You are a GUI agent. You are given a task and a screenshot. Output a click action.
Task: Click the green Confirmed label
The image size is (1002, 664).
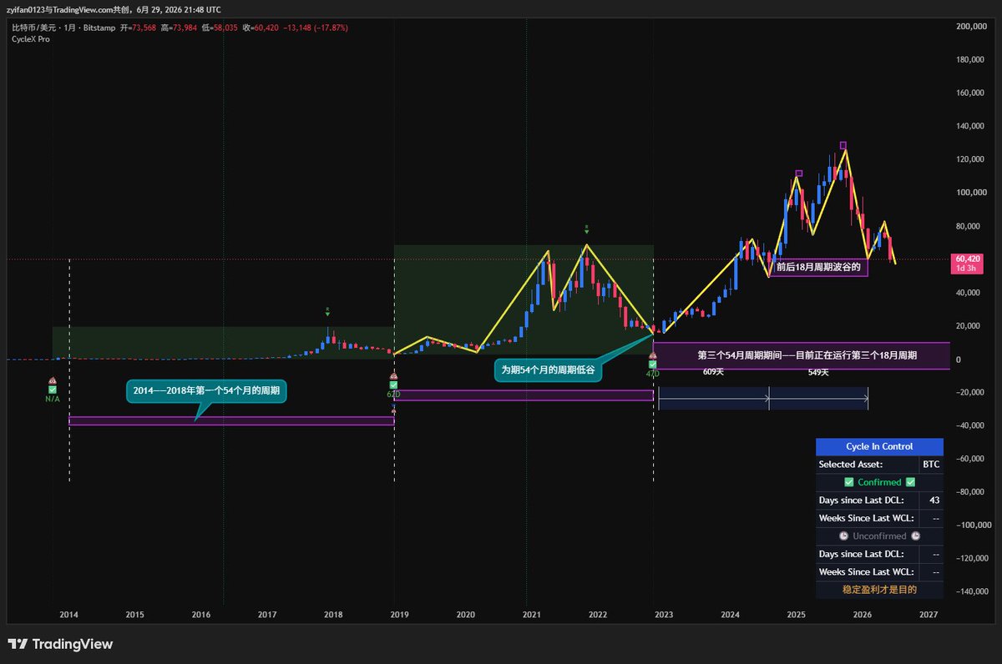[x=879, y=482]
